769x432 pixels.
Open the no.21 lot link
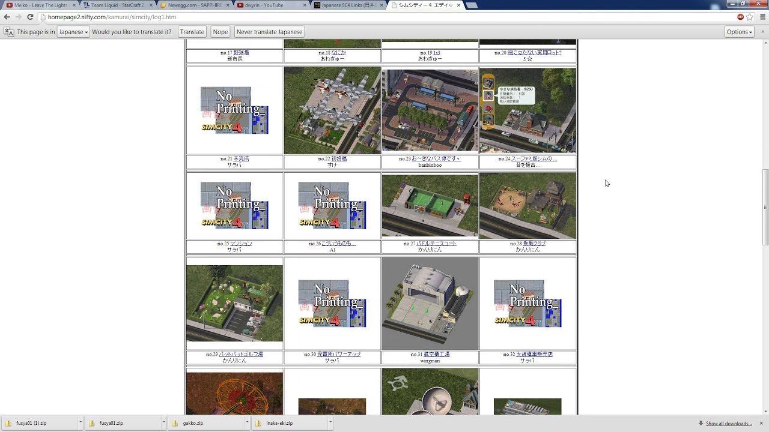(x=241, y=159)
